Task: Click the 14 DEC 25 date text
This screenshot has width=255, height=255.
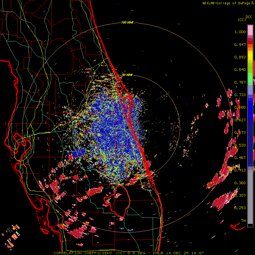Action: [x=177, y=253]
